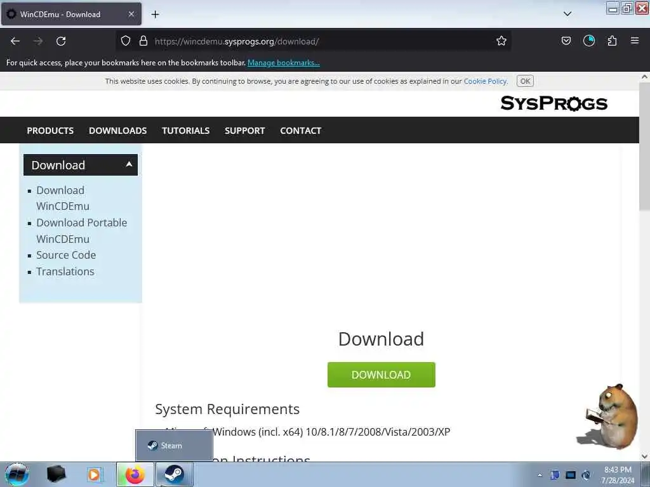The image size is (650, 487).
Task: Collapse the Download sidebar section arrow
Action: coord(129,164)
